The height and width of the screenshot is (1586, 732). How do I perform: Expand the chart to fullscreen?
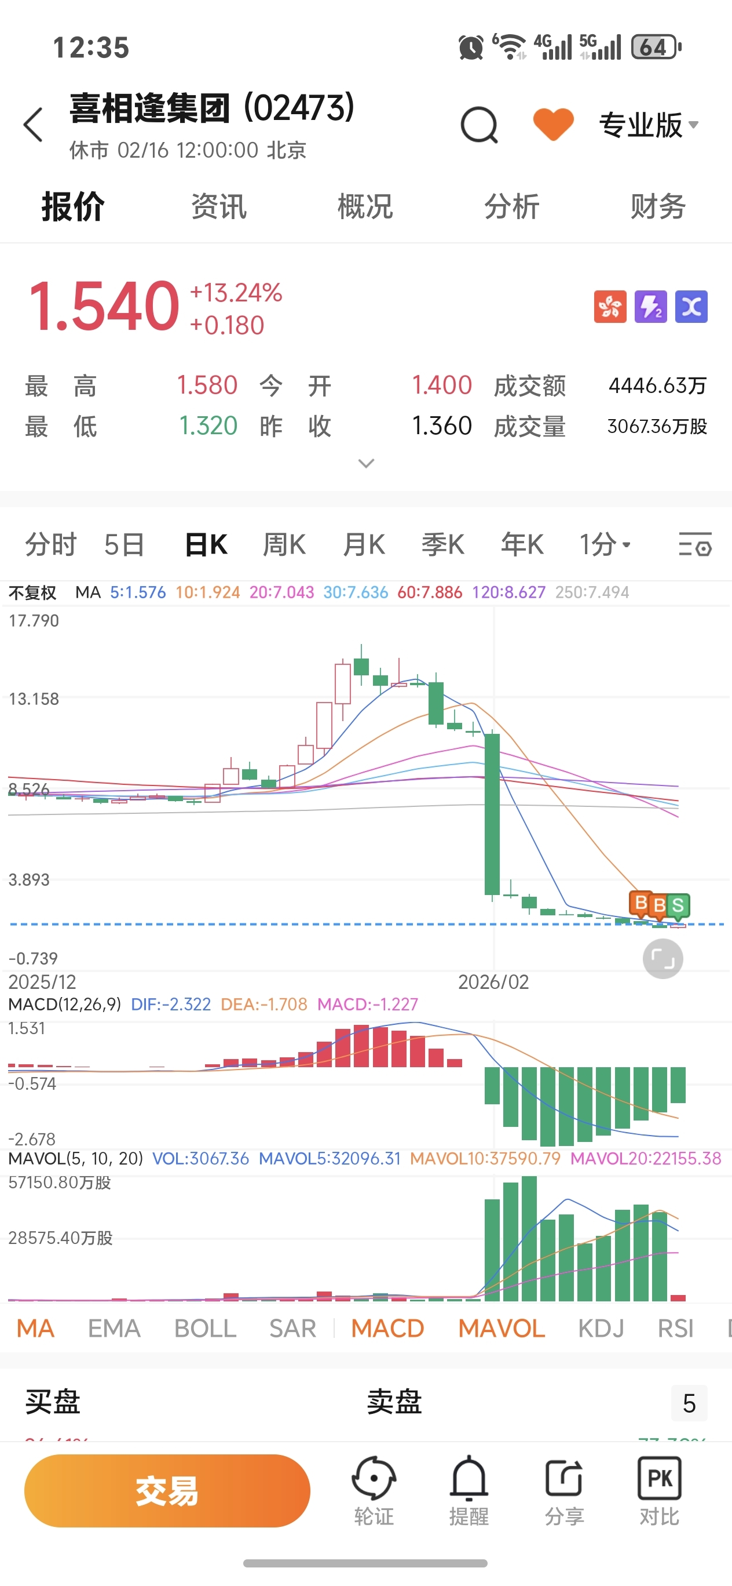point(663,959)
